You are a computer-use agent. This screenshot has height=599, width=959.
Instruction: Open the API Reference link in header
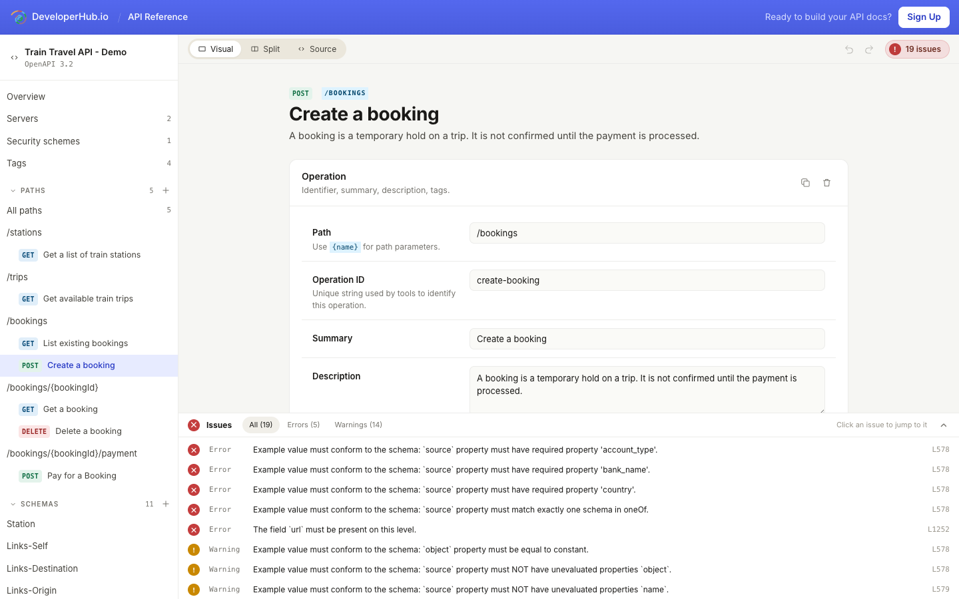click(x=158, y=17)
